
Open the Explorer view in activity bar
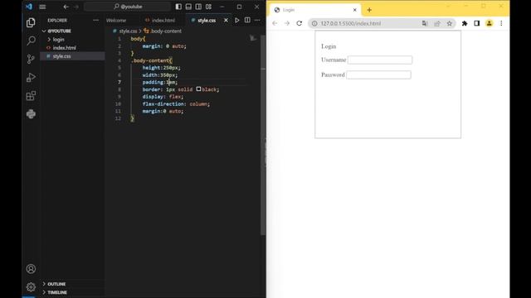coord(31,22)
